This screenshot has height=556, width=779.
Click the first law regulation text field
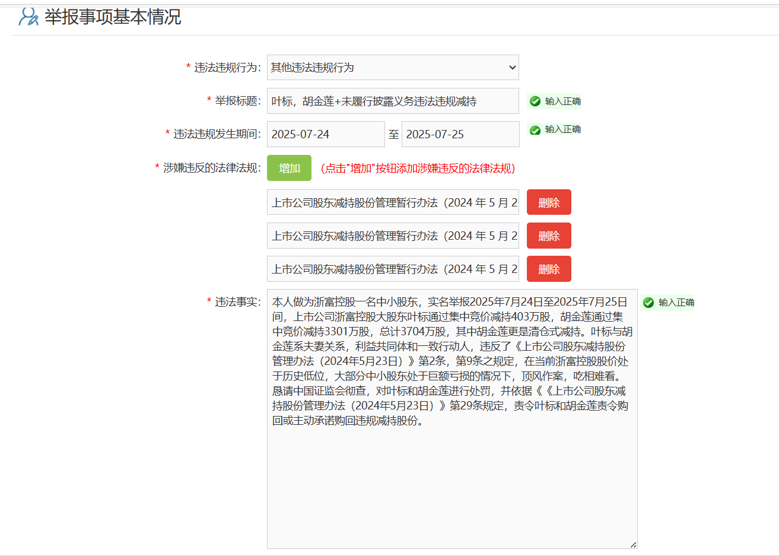point(393,202)
